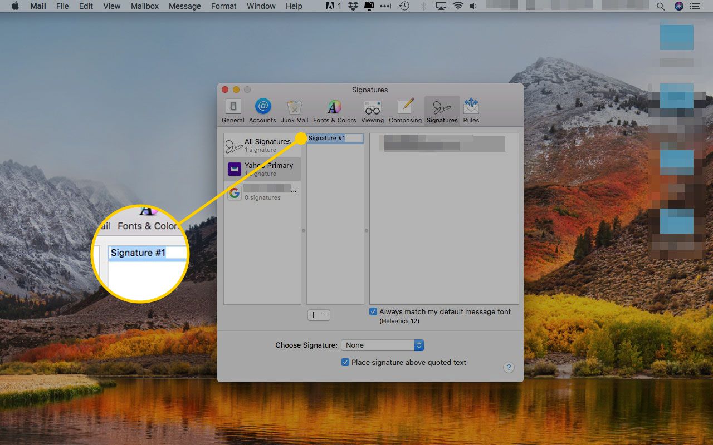The image size is (713, 445).
Task: Open the General preferences pane
Action: (x=233, y=111)
